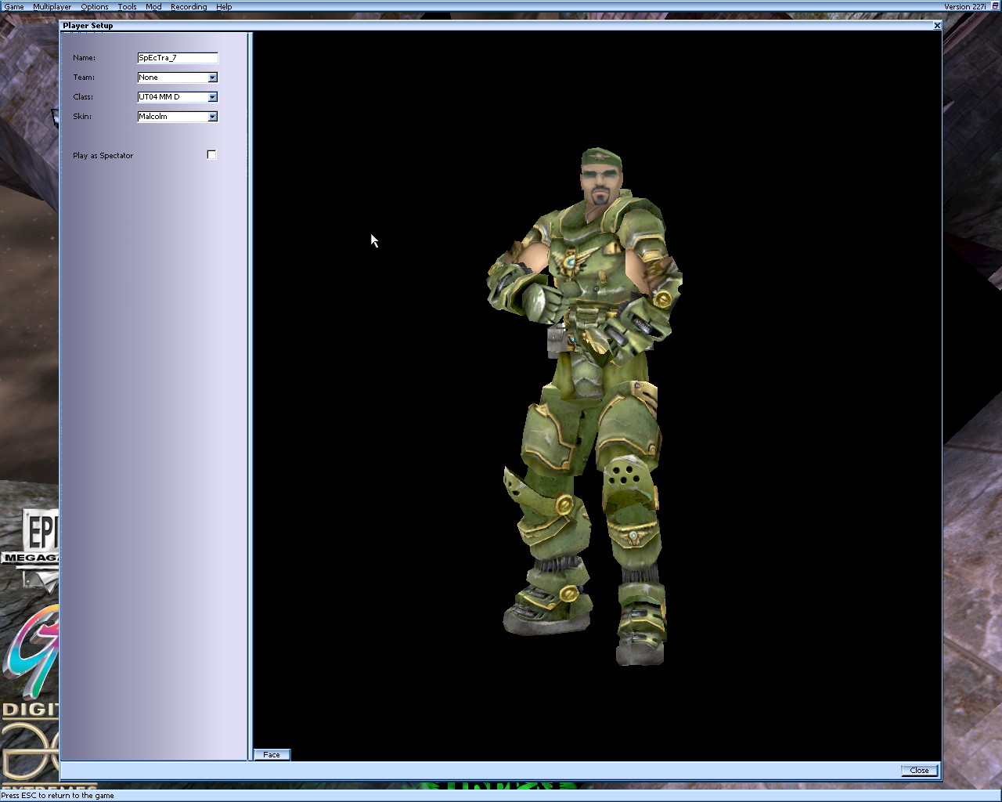Click the Class combo box showing UT04 MM D
1002x802 pixels.
point(178,97)
